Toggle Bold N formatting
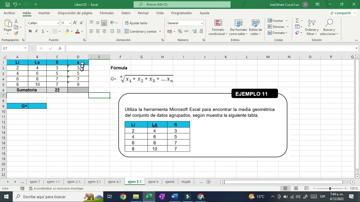The image size is (360, 202). pyautogui.click(x=30, y=31)
